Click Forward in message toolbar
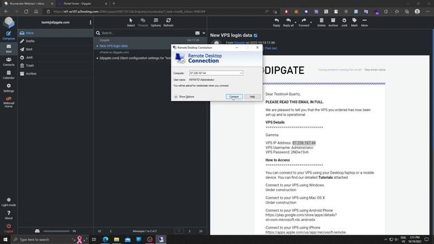The image size is (434, 244). [304, 22]
